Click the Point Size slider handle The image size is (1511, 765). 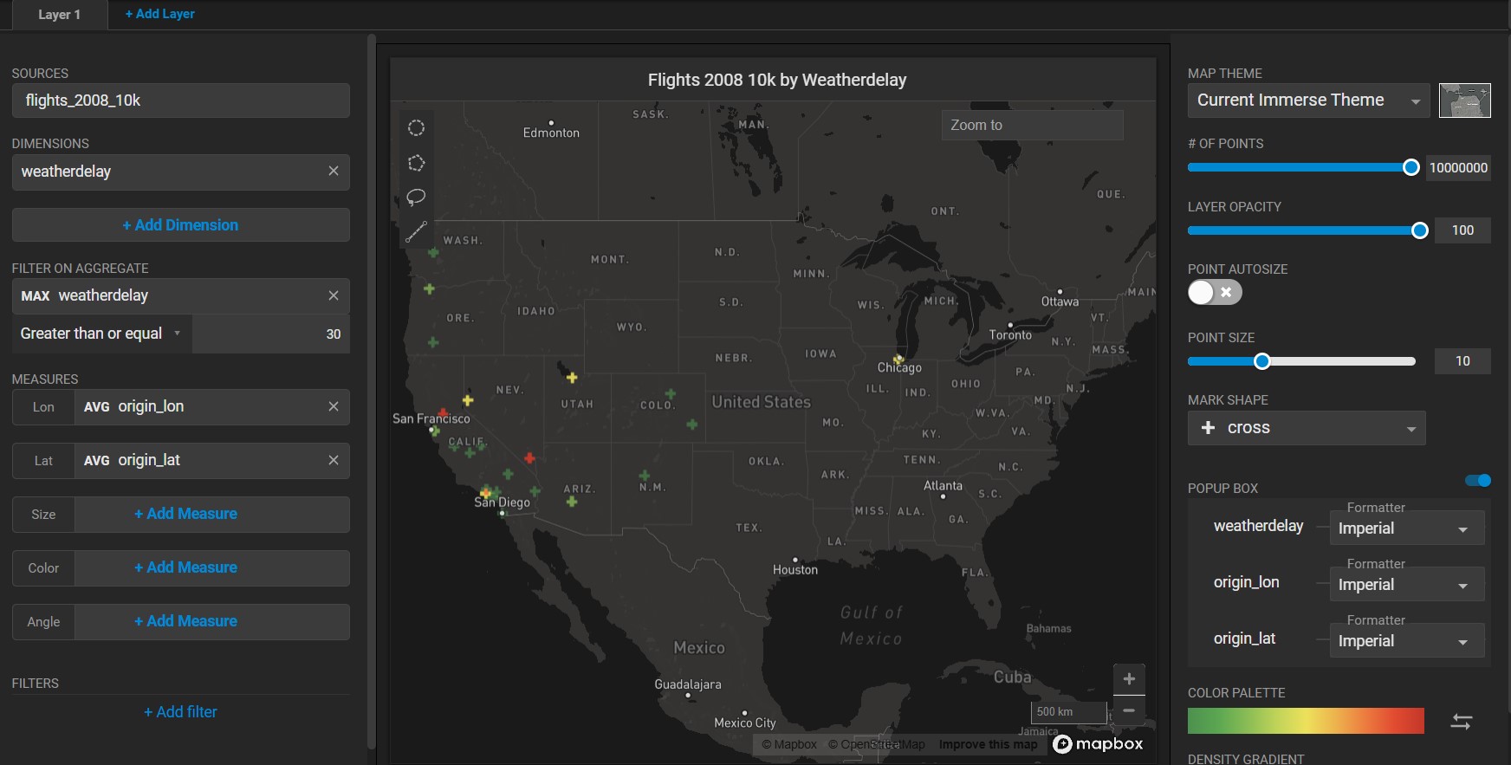coord(1262,361)
